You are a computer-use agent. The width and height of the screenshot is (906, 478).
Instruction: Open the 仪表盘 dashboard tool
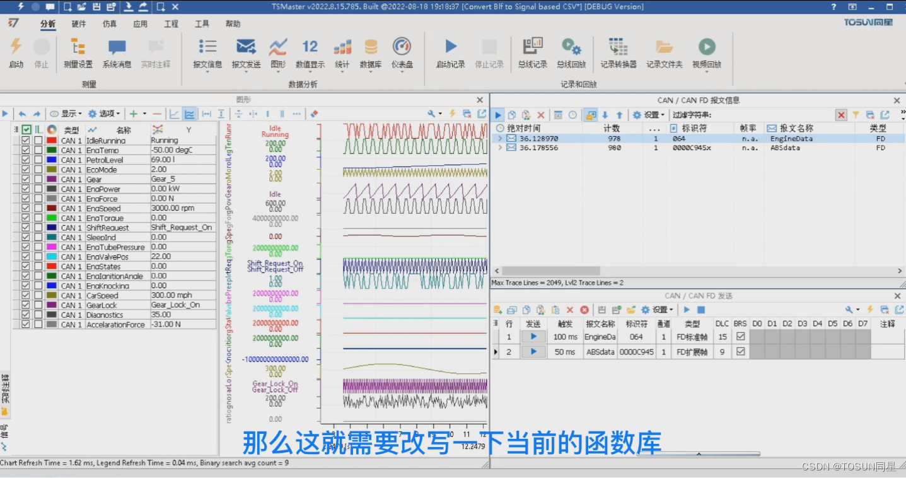402,54
